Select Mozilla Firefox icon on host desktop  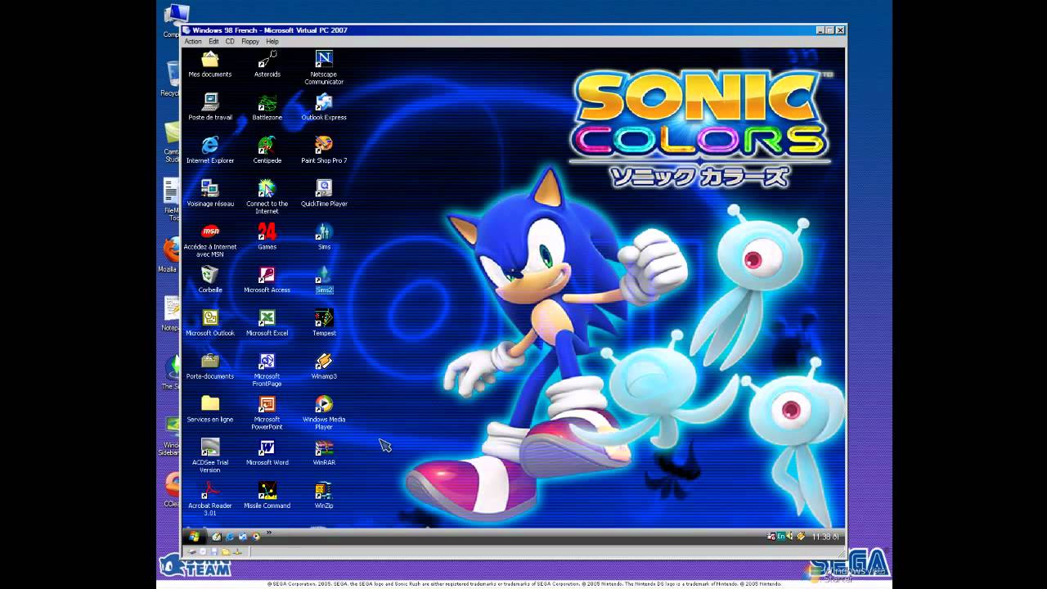(170, 254)
